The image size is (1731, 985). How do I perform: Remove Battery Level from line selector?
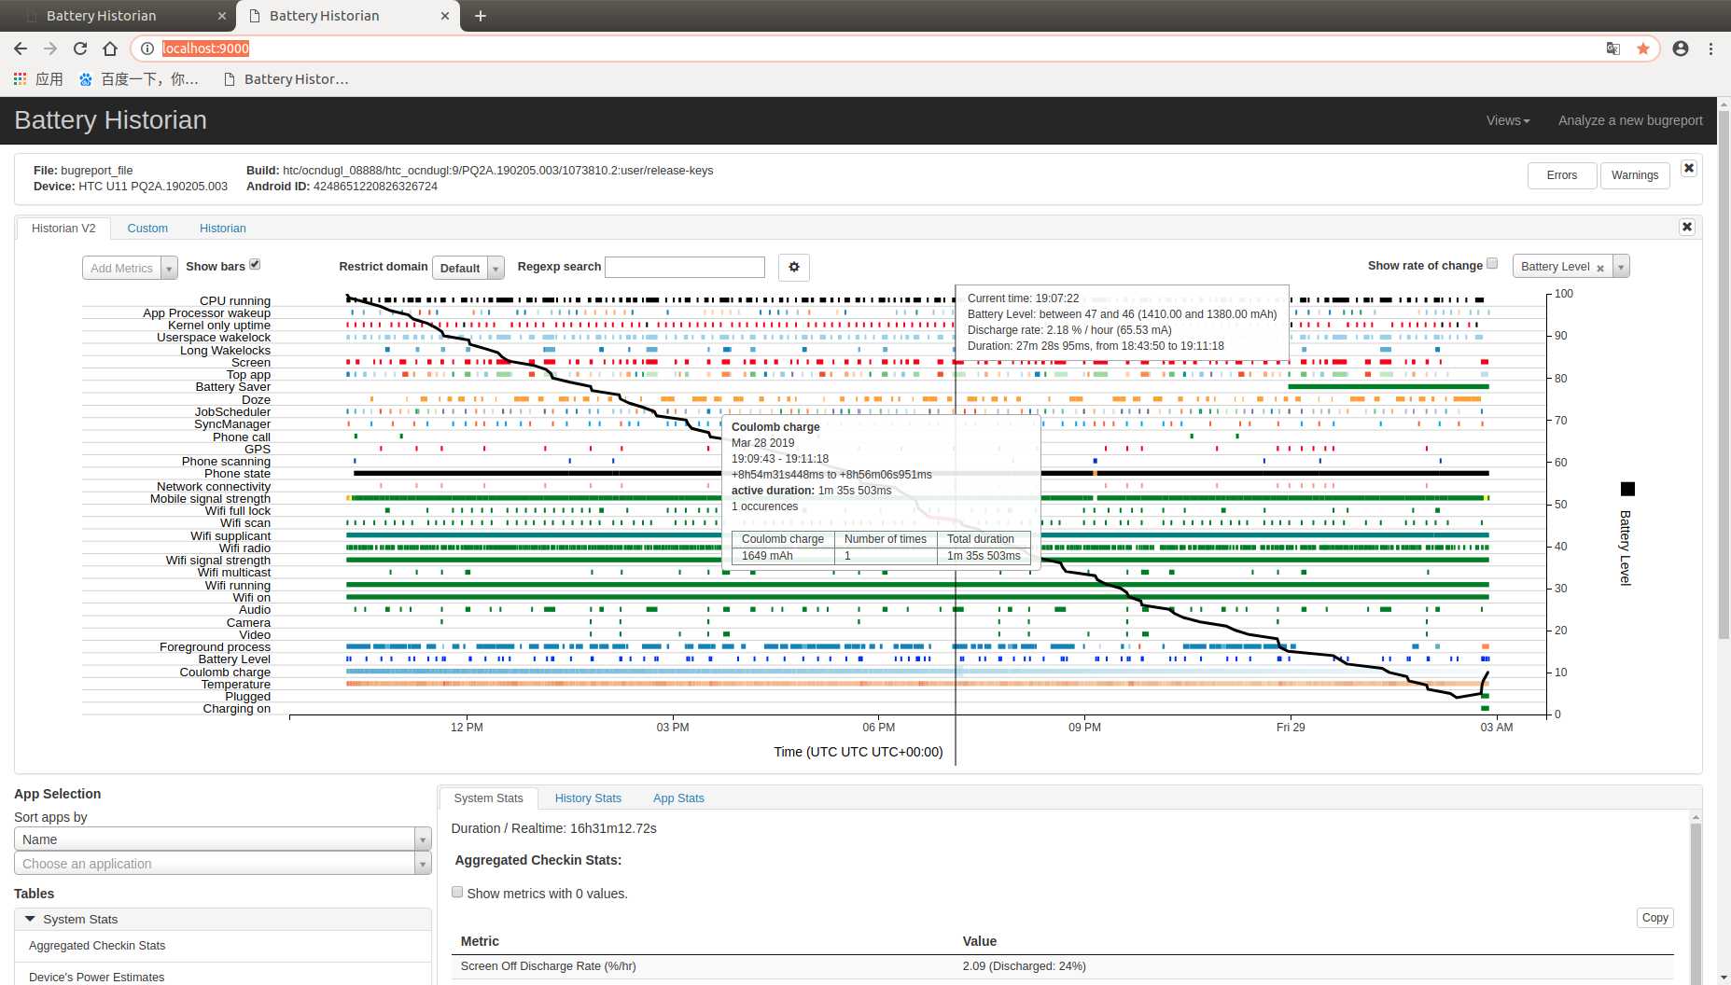[1600, 268]
